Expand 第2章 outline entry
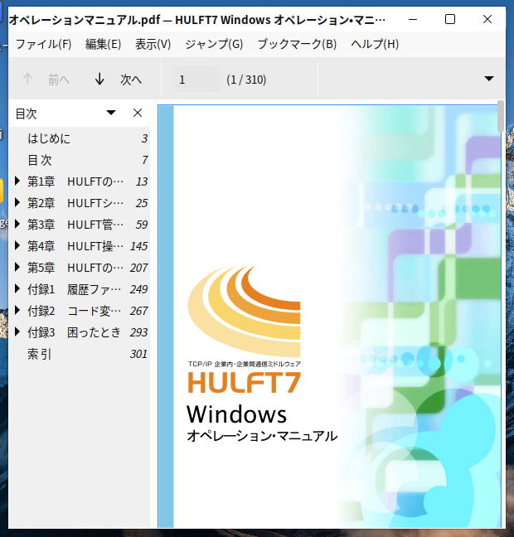Screen dimensions: 514x537 coord(17,203)
